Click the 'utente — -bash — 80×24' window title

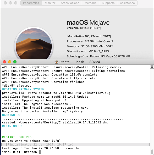click(80, 62)
